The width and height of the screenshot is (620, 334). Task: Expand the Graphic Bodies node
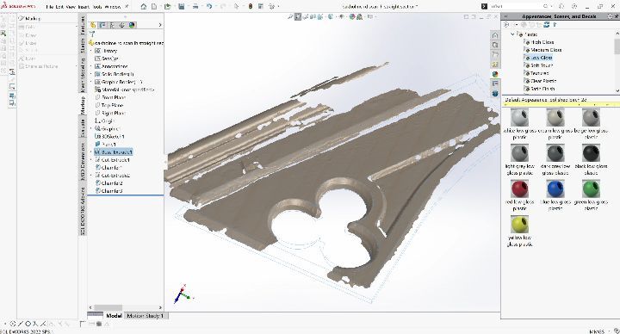pos(91,82)
